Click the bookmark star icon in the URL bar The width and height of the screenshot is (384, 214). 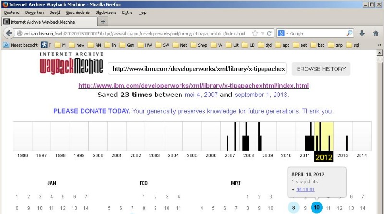click(x=255, y=33)
